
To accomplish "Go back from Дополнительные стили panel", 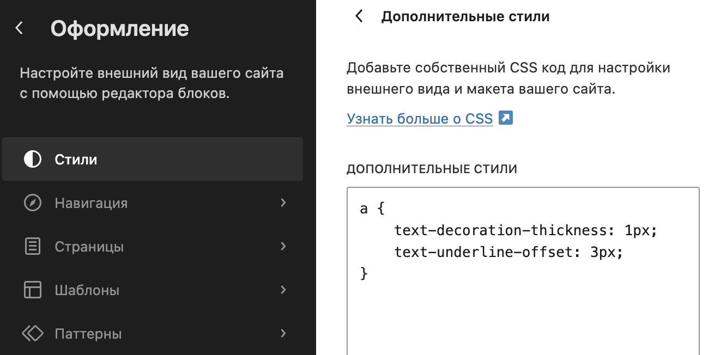I will click(359, 16).
